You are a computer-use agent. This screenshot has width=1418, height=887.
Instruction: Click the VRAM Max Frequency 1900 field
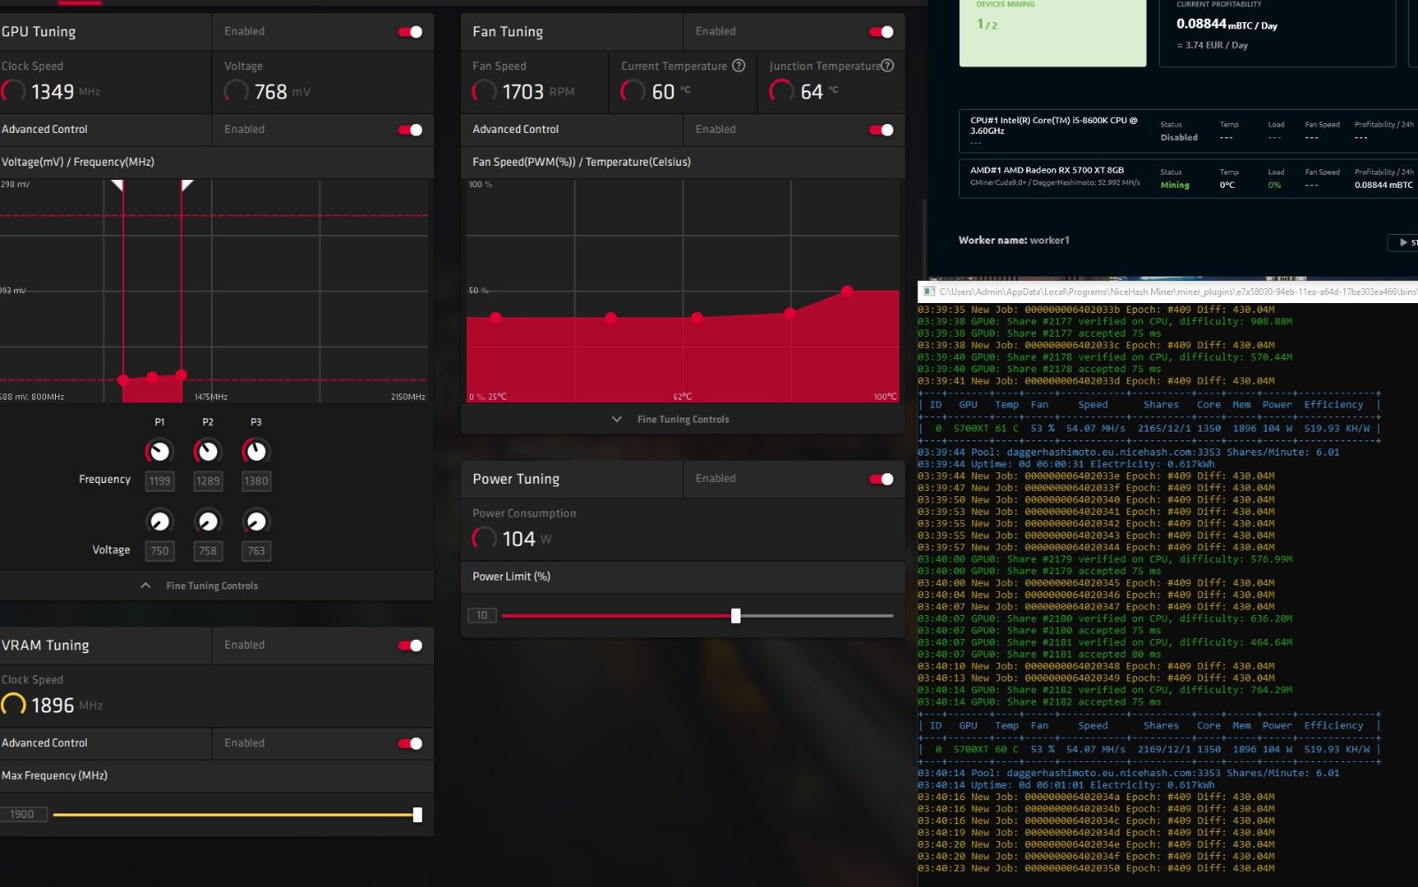[x=23, y=814]
